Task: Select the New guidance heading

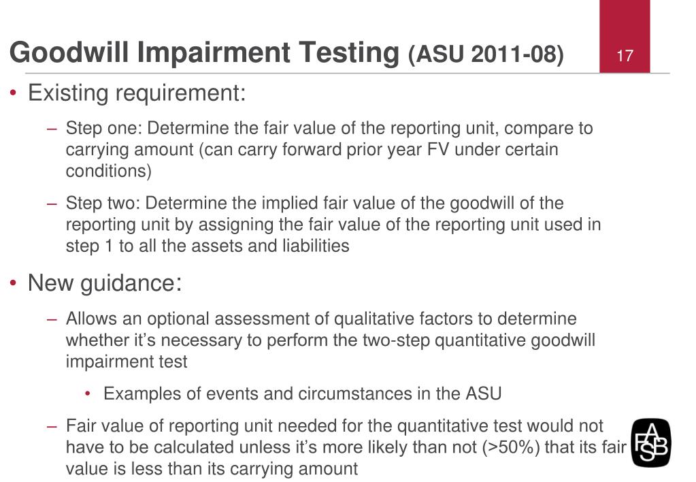Action: coord(105,283)
